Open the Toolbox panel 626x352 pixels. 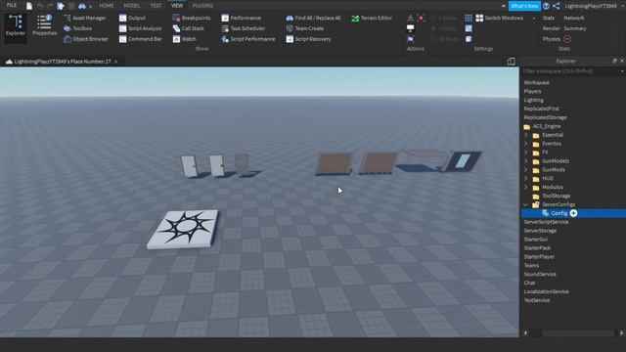[78, 28]
